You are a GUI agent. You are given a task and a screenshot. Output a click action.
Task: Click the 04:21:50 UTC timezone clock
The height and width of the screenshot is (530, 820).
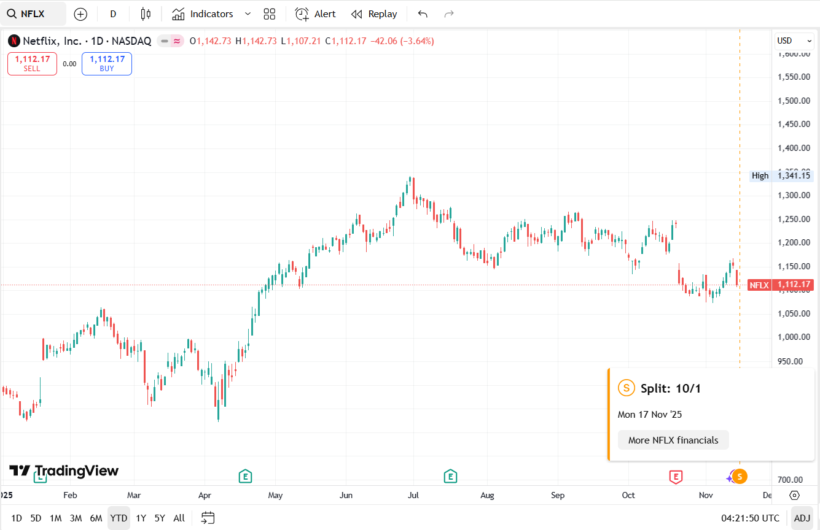point(750,518)
